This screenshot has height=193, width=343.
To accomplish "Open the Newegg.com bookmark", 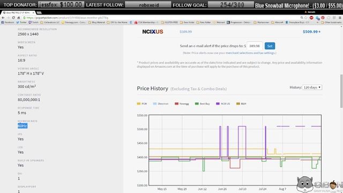I will coord(74,23).
